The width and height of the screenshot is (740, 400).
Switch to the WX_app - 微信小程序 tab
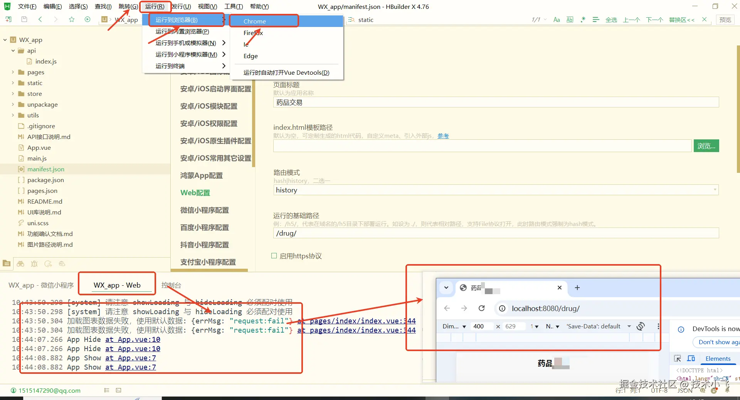pos(41,285)
